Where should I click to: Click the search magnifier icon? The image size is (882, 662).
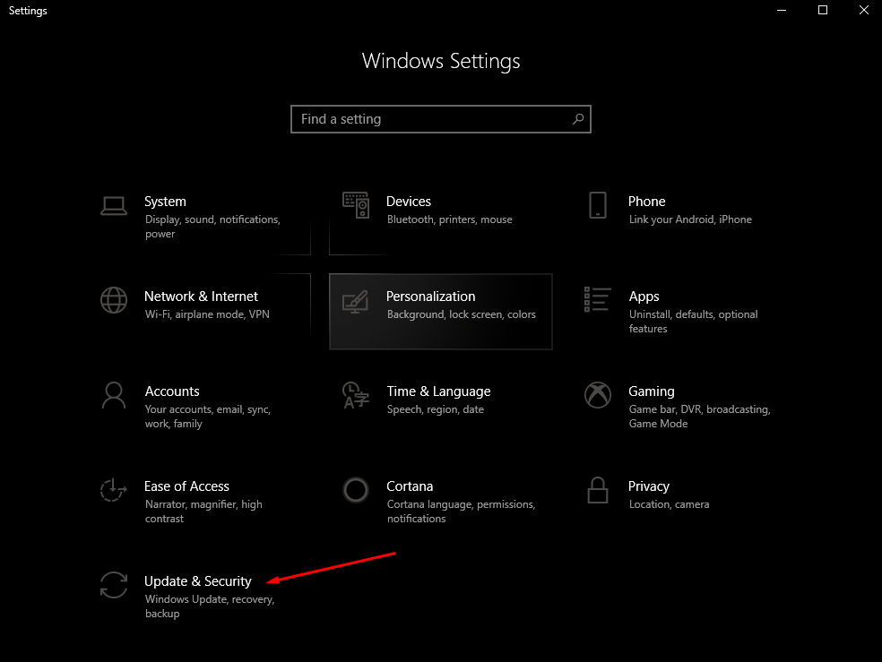point(578,119)
